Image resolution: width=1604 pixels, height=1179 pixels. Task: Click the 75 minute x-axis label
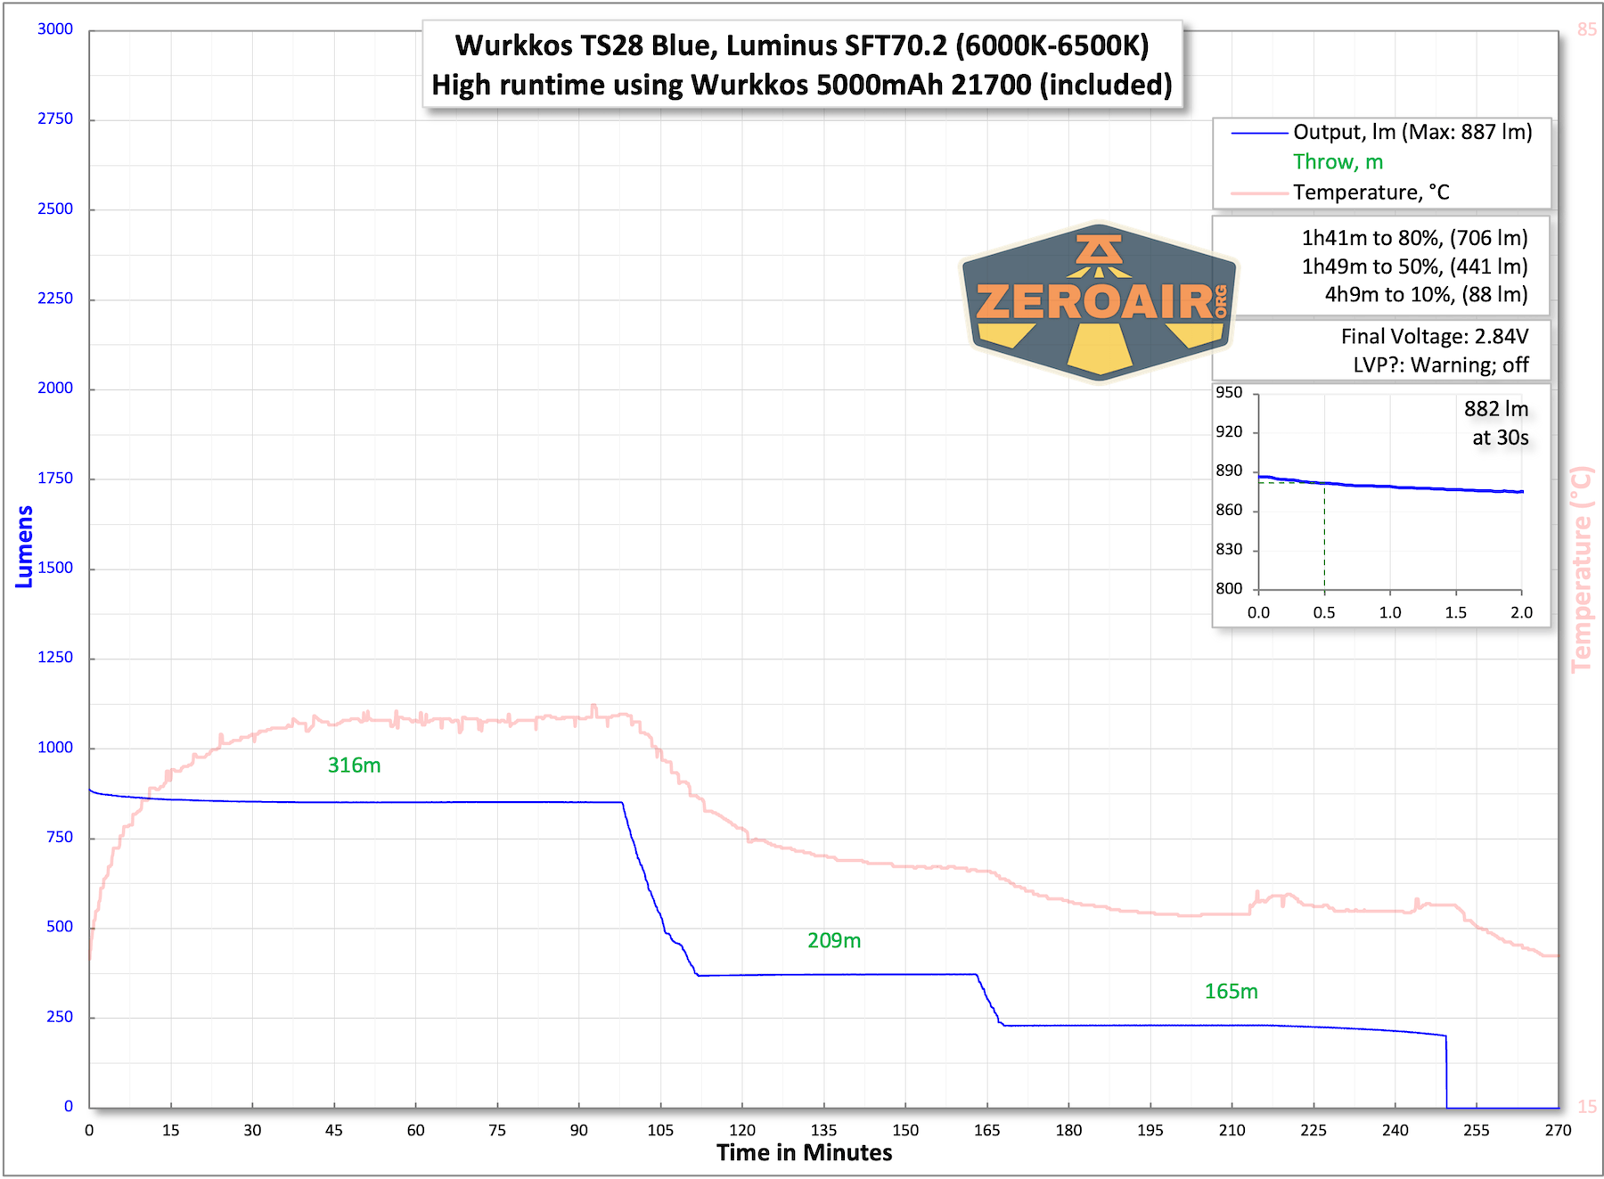pyautogui.click(x=497, y=1131)
